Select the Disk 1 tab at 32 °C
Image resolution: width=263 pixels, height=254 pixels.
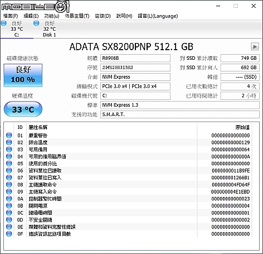50,29
